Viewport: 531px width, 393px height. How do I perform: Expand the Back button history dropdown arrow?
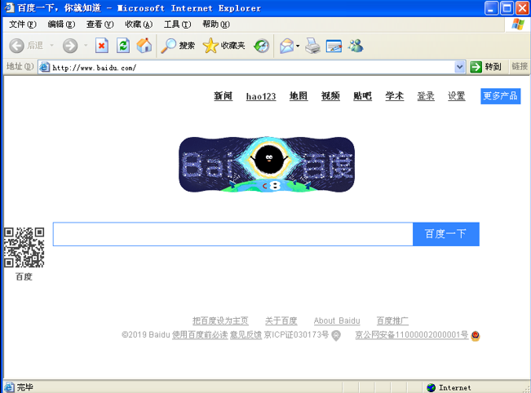pos(52,45)
